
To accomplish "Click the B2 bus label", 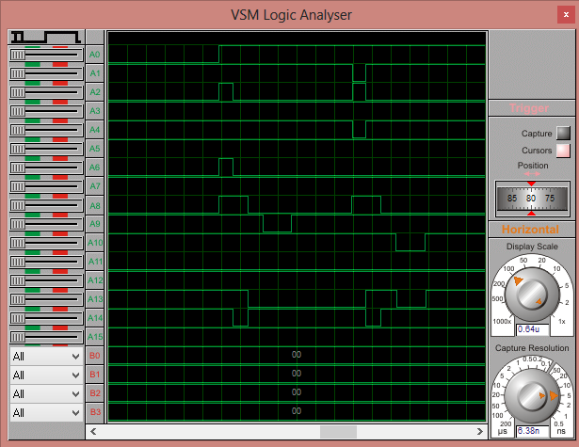I will click(x=95, y=393).
